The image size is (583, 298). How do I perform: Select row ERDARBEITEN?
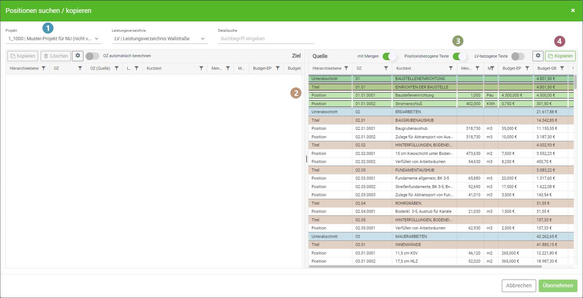tap(441, 112)
